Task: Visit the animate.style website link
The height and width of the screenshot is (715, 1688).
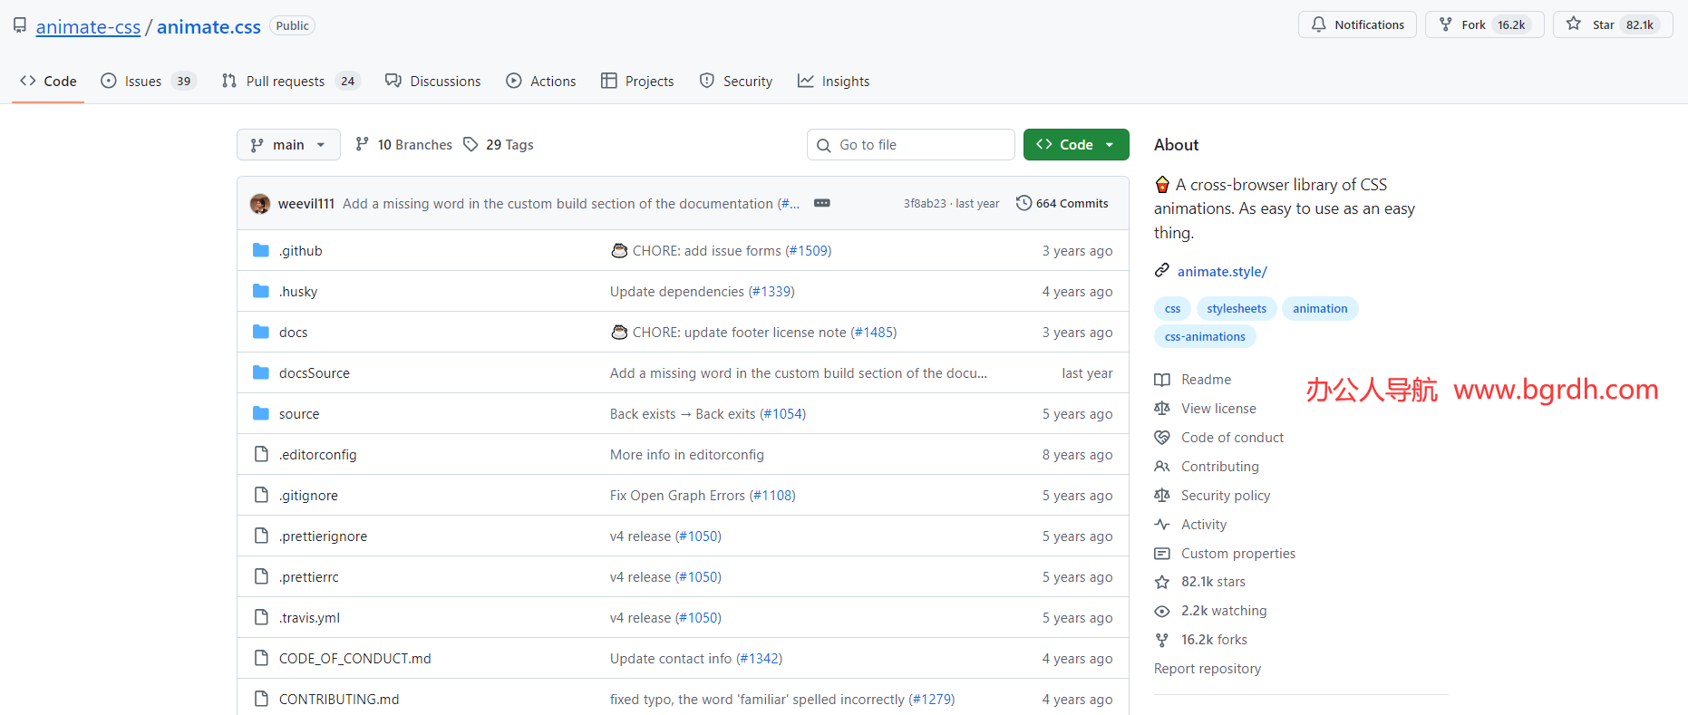Action: [1222, 272]
